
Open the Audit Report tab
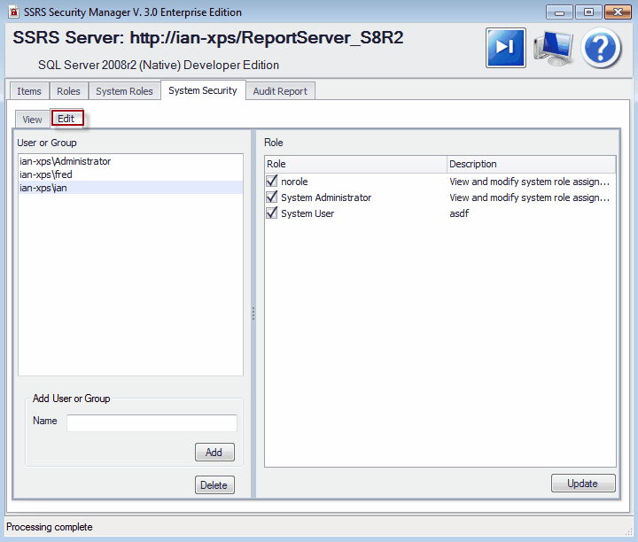pos(280,91)
